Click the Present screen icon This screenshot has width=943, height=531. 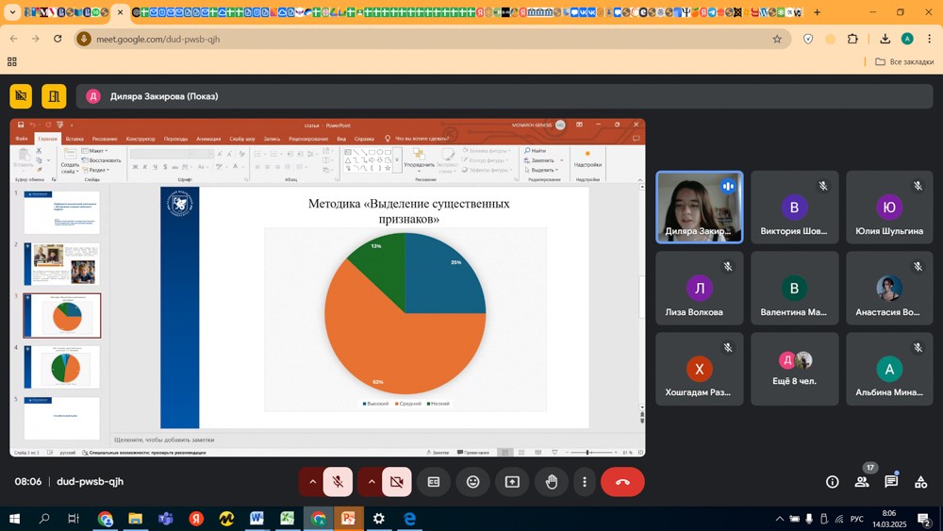(x=512, y=482)
